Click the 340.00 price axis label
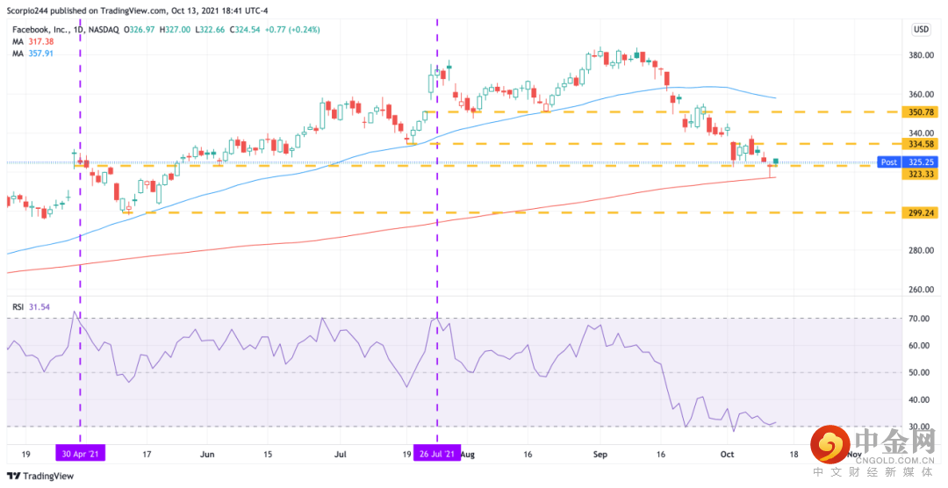This screenshot has width=948, height=488. coord(922,133)
